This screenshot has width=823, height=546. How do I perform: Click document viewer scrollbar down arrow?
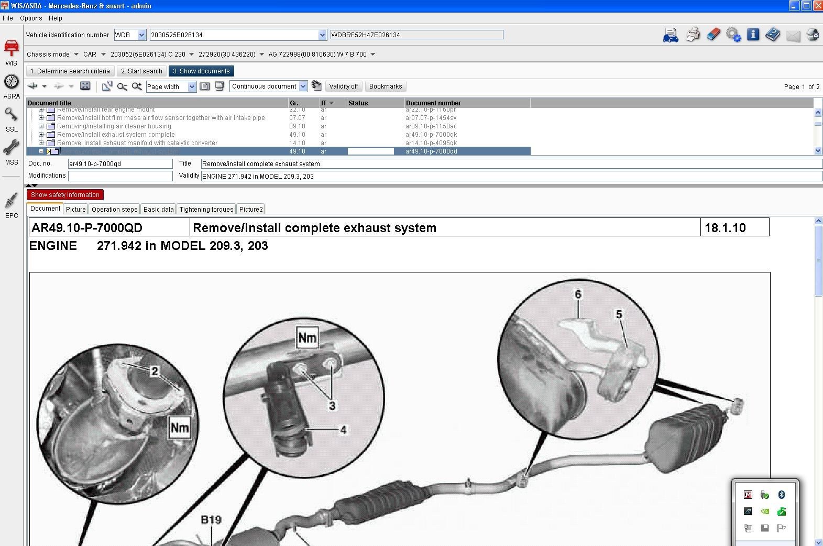tap(819, 542)
